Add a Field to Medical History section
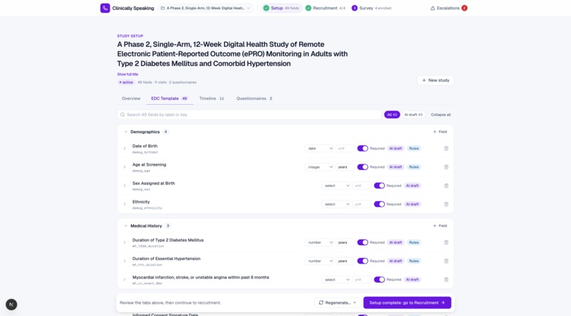Image resolution: width=571 pixels, height=316 pixels. [440, 226]
